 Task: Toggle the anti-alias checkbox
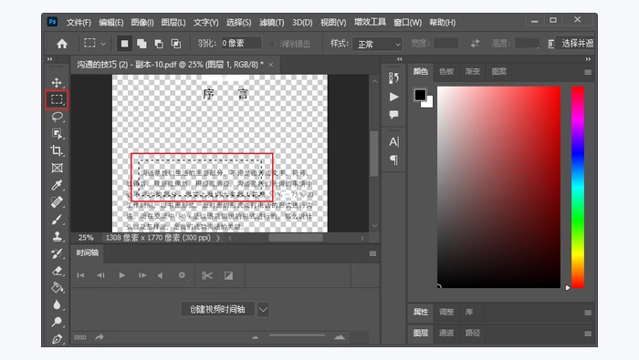tap(271, 44)
